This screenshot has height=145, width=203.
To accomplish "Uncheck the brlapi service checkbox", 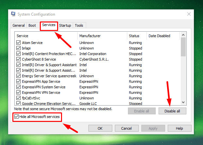I will [18, 48].
